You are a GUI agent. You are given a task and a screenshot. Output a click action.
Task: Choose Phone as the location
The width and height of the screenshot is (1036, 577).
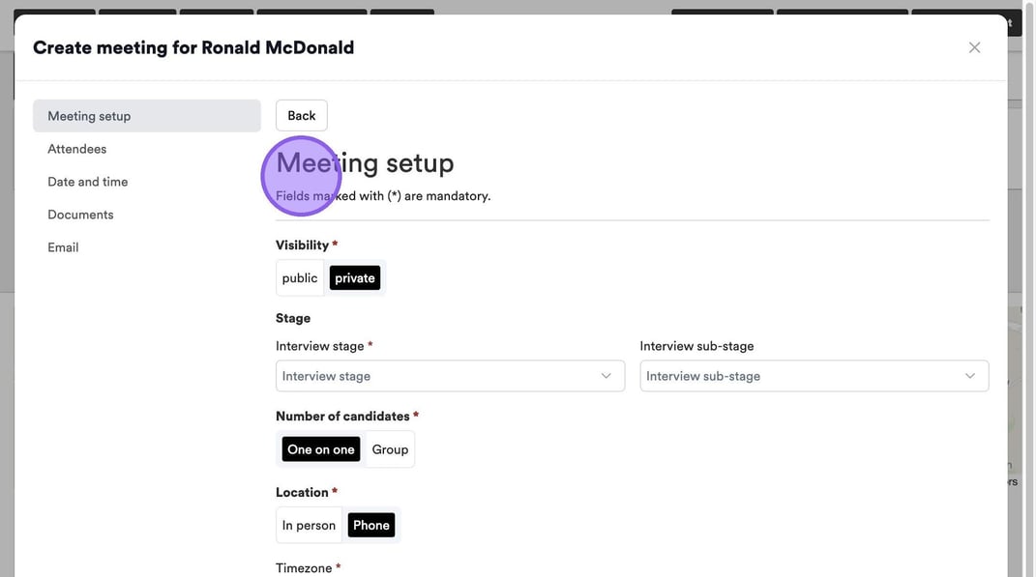(x=371, y=526)
